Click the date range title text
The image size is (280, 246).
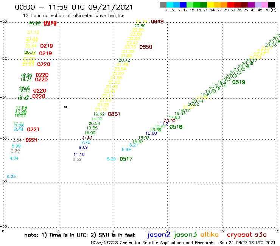[74, 7]
